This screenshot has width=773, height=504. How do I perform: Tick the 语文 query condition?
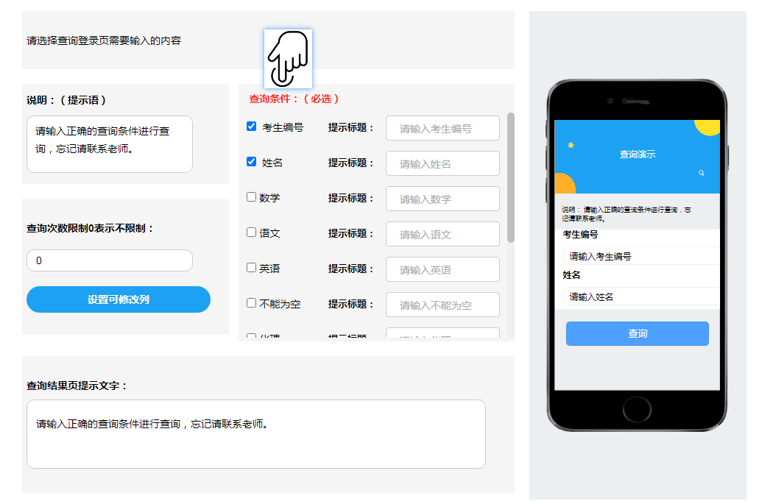click(x=252, y=232)
